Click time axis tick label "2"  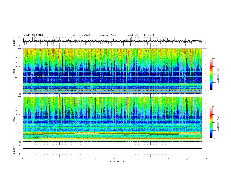point(60,159)
